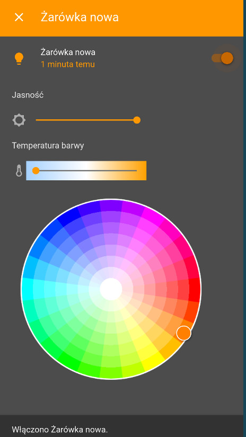The image size is (246, 437).
Task: Click the Jasność brightness slider handle
Action: pyautogui.click(x=137, y=120)
